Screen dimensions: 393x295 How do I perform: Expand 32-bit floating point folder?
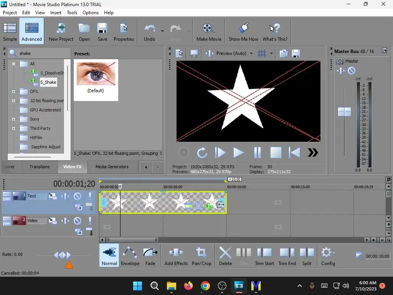point(14,101)
